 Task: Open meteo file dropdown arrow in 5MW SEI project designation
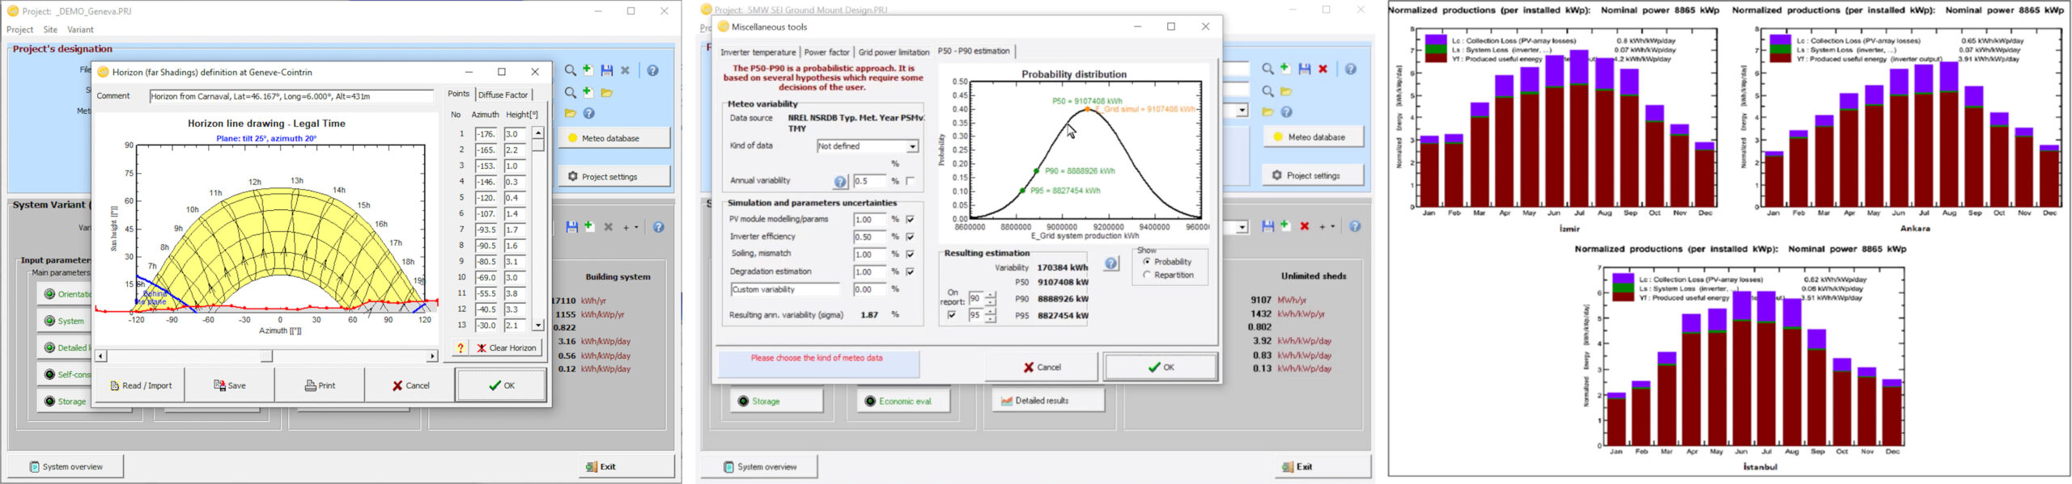(x=1242, y=111)
